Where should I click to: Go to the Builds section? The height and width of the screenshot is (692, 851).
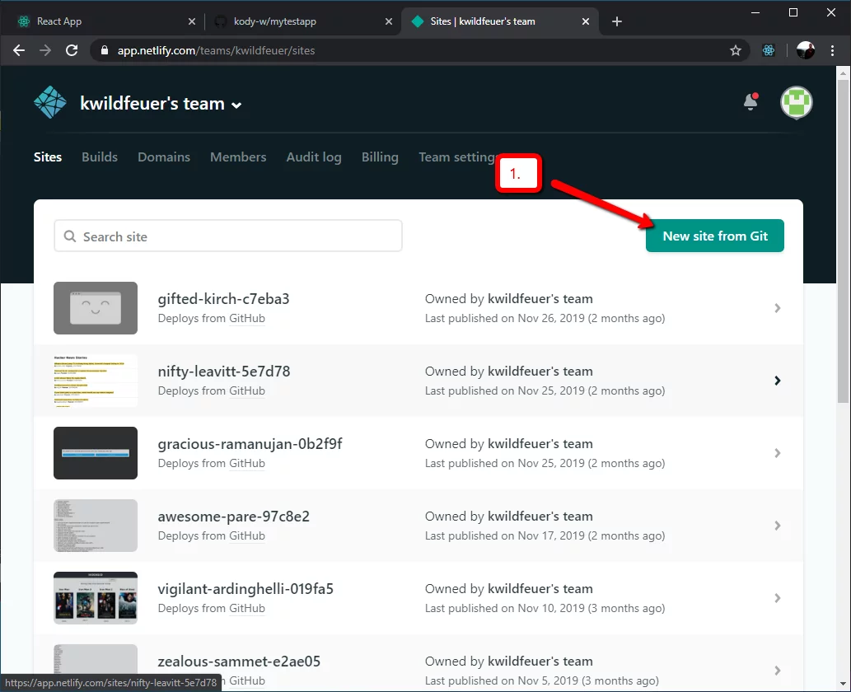coord(100,157)
